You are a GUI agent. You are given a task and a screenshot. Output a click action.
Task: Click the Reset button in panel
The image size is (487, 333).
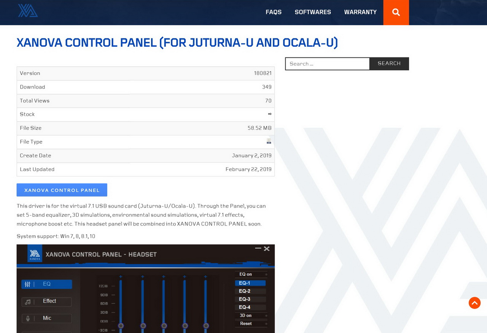tap(251, 323)
